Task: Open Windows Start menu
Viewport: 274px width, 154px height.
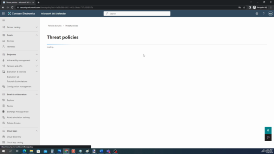Action: [x=3, y=151]
